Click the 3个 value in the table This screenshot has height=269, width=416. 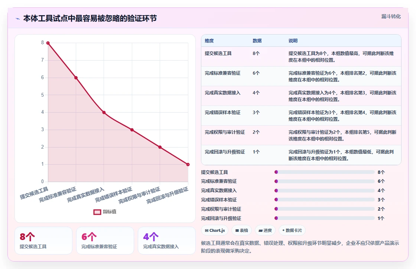[x=256, y=113]
